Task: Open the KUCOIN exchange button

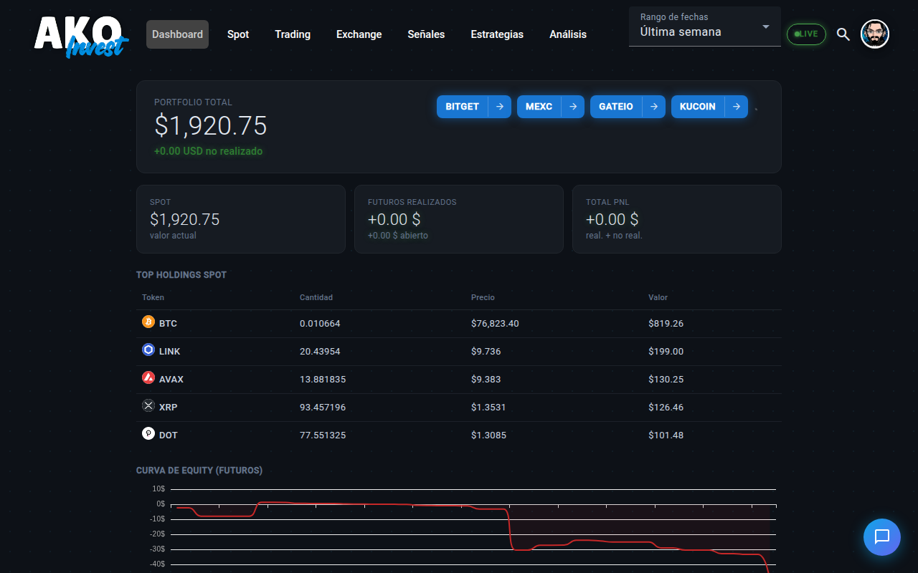Action: (x=698, y=107)
